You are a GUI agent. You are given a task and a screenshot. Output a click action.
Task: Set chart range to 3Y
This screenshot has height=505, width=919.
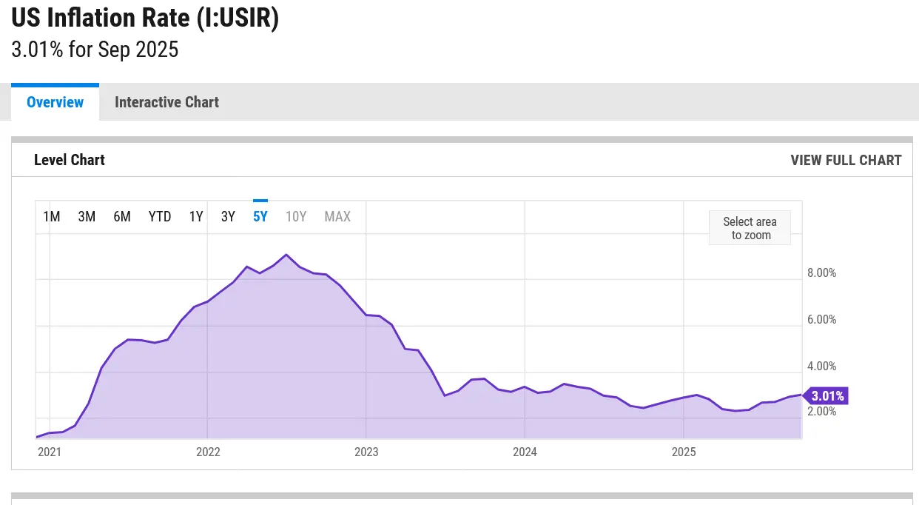228,216
